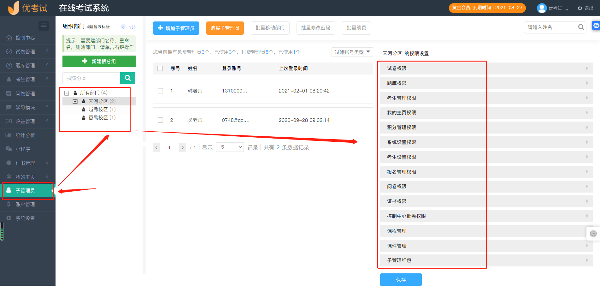
Task: Open the rows-per-page dropdown showing 5
Action: [x=230, y=147]
